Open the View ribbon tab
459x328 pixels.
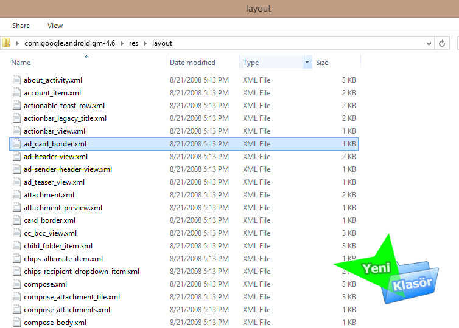pos(55,26)
